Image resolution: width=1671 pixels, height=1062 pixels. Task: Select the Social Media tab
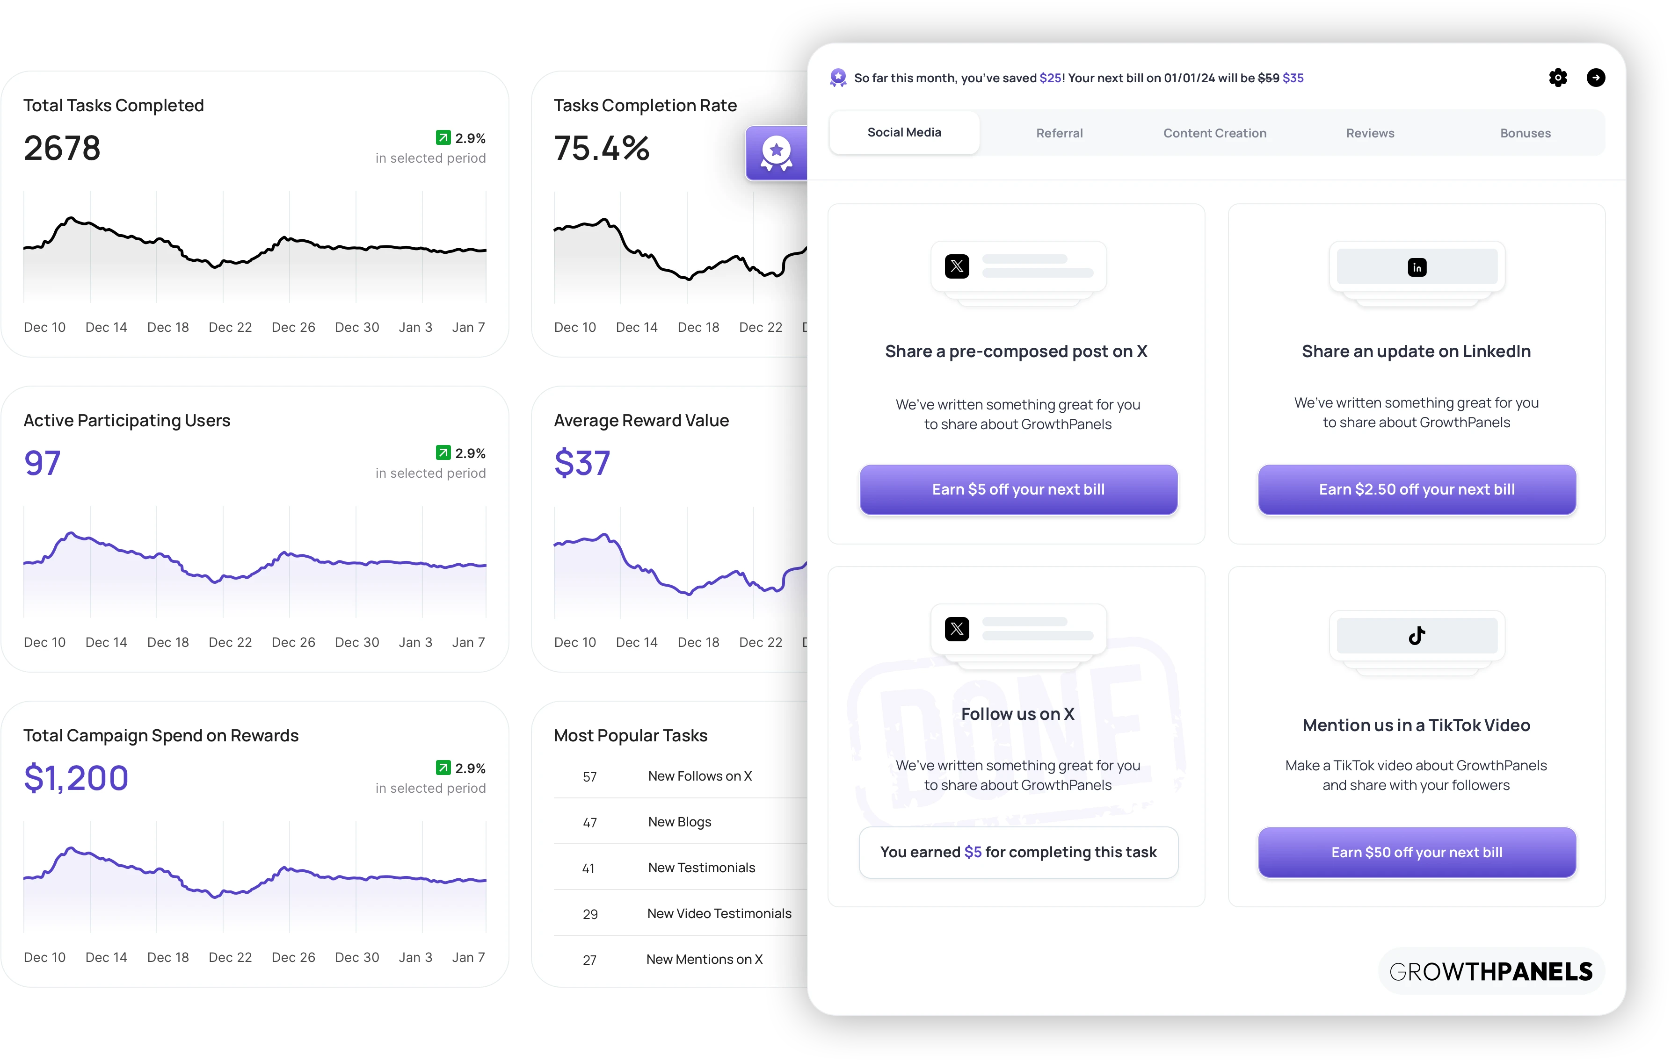[904, 132]
